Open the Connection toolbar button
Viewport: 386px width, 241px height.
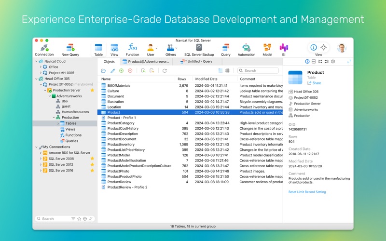[x=44, y=50]
